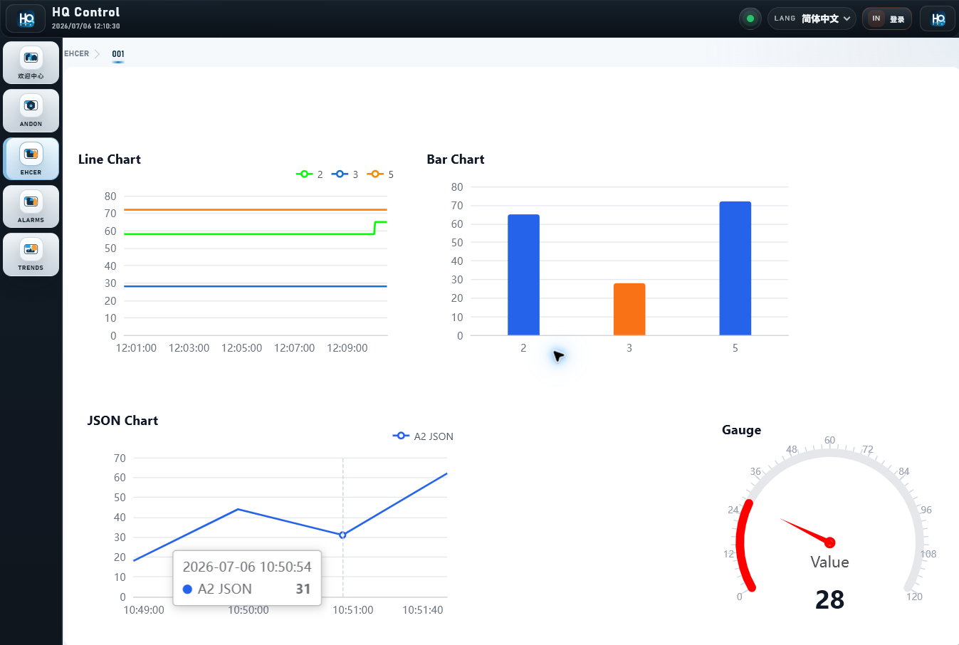This screenshot has width=959, height=645.
Task: Toggle series 3 in Line Chart legend
Action: (345, 174)
